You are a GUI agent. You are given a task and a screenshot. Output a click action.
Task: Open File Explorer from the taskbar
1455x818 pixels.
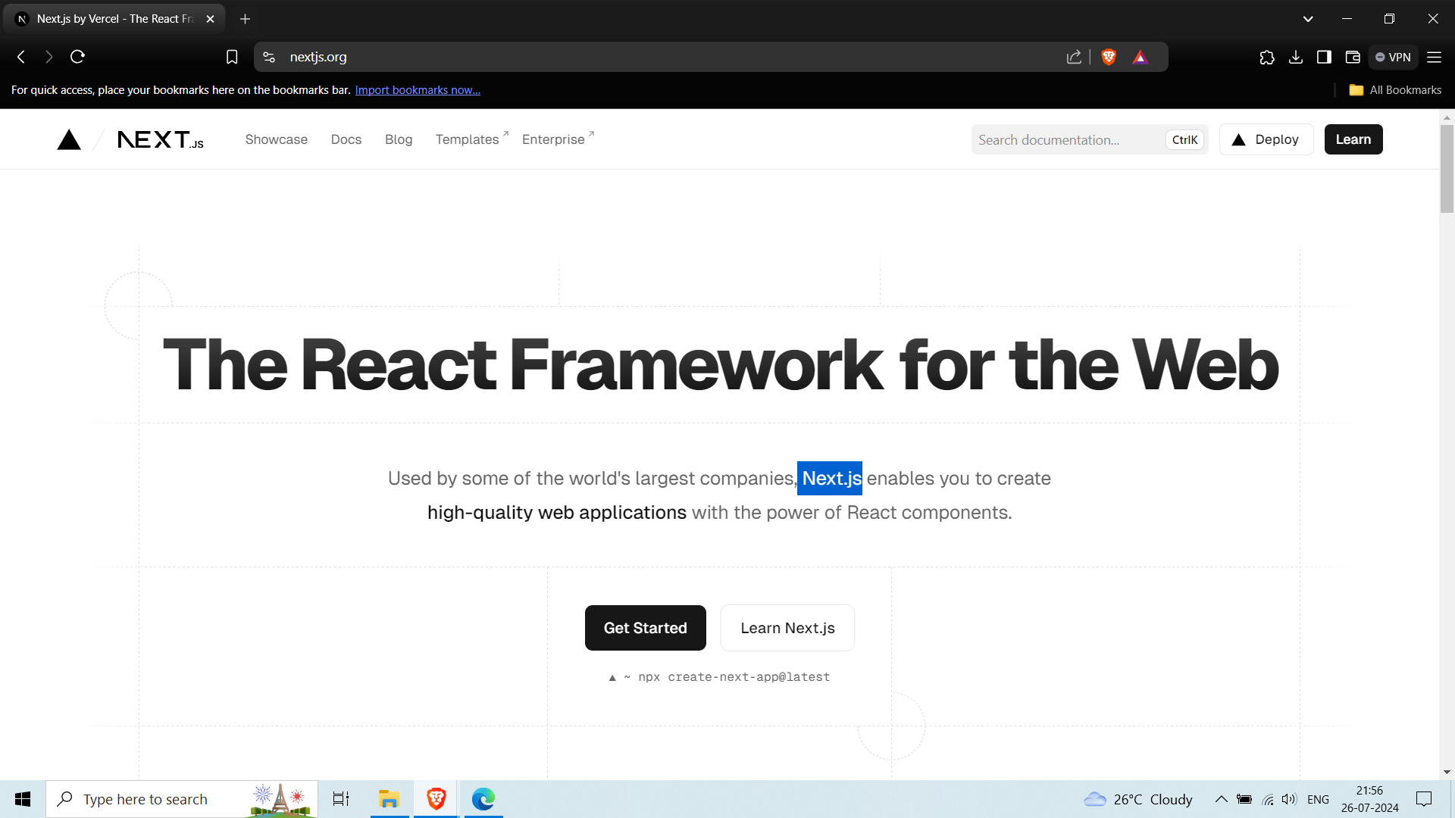(390, 799)
